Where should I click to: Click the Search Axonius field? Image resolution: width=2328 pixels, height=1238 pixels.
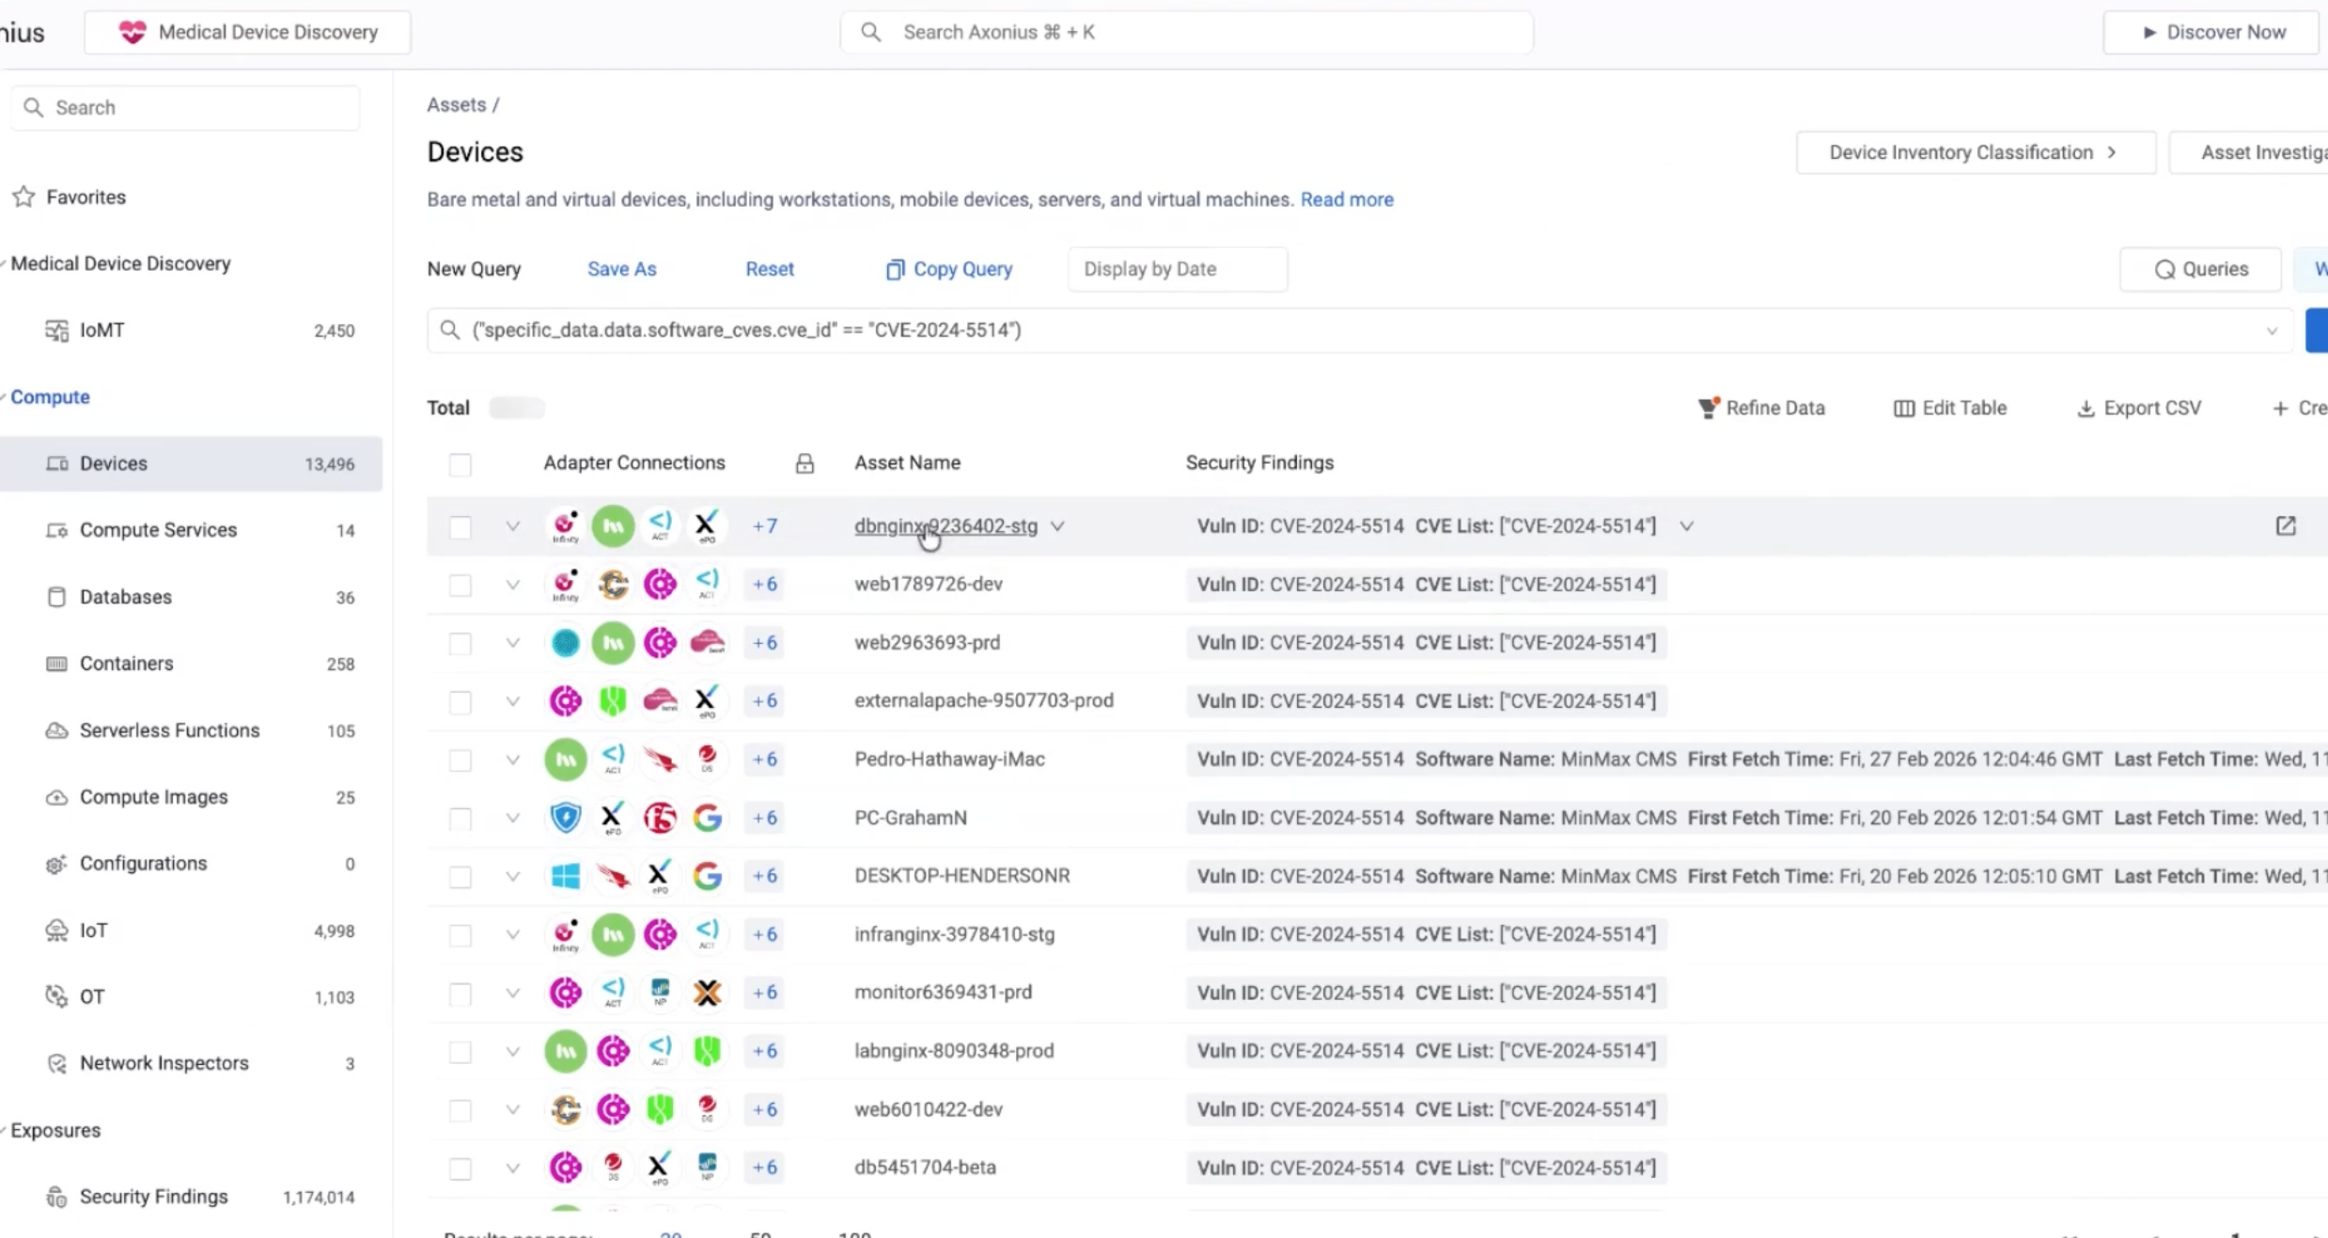1186,32
